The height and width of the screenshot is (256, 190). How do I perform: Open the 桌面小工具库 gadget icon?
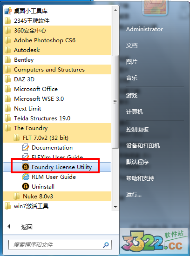point(8,11)
